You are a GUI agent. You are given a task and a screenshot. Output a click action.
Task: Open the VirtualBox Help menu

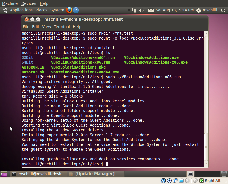pos(44,3)
